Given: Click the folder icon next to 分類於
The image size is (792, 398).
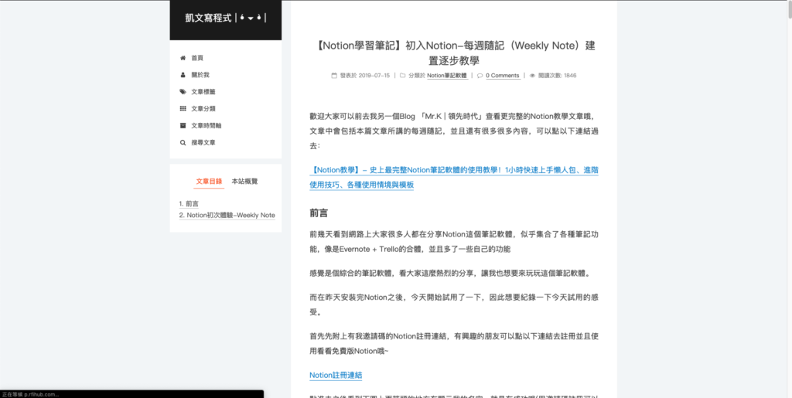Looking at the screenshot, I should tap(402, 76).
